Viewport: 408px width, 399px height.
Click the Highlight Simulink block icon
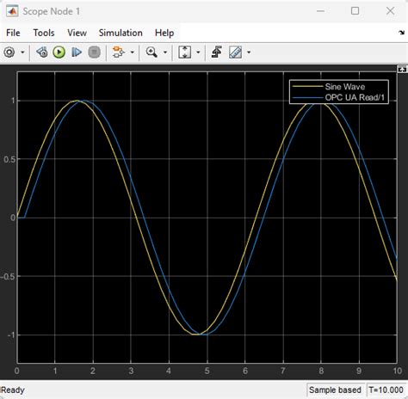pyautogui.click(x=118, y=52)
